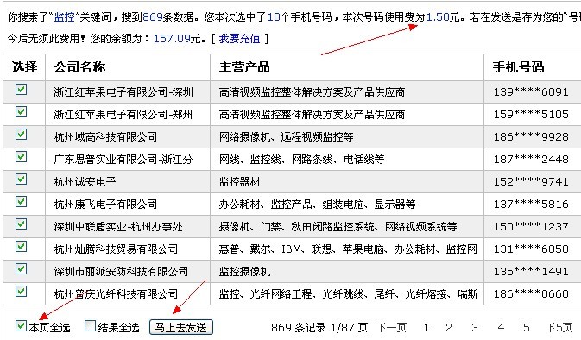This screenshot has width=581, height=340.
Task: Jump to page 2
Action: [449, 328]
